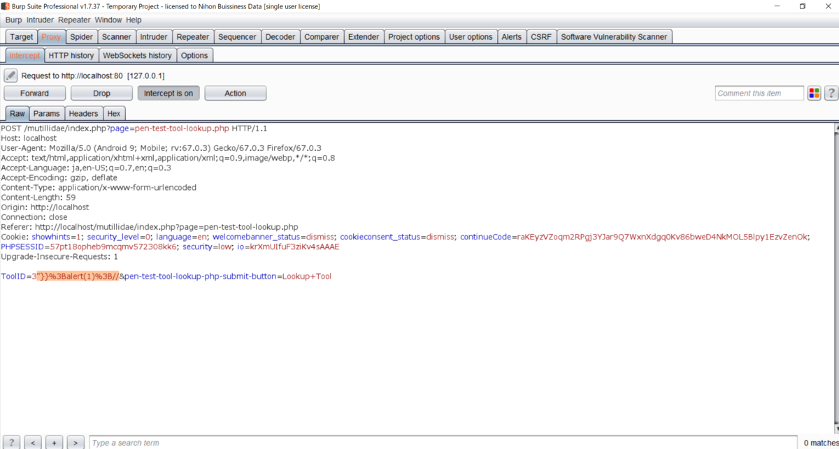Image resolution: width=839 pixels, height=449 pixels.
Task: Switch to the Sequencer tab
Action: (238, 37)
